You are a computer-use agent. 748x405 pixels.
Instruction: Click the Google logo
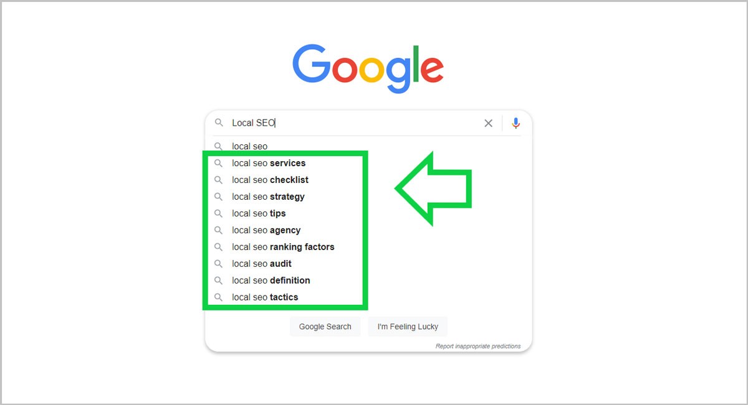368,68
